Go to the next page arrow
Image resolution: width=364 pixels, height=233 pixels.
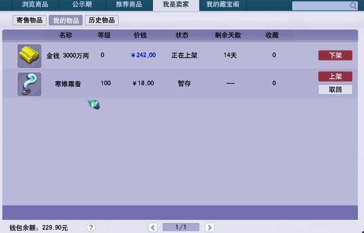coord(210,227)
